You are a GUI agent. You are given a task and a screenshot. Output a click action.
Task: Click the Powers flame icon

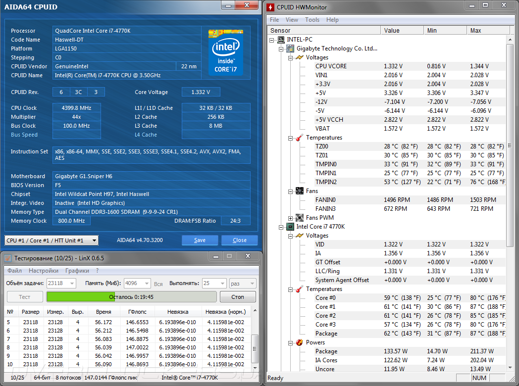[x=300, y=342]
